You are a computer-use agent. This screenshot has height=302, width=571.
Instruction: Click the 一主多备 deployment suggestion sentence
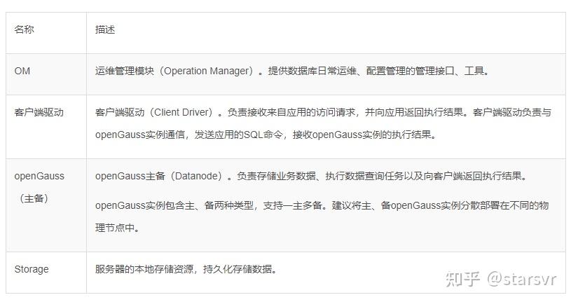[322, 205]
